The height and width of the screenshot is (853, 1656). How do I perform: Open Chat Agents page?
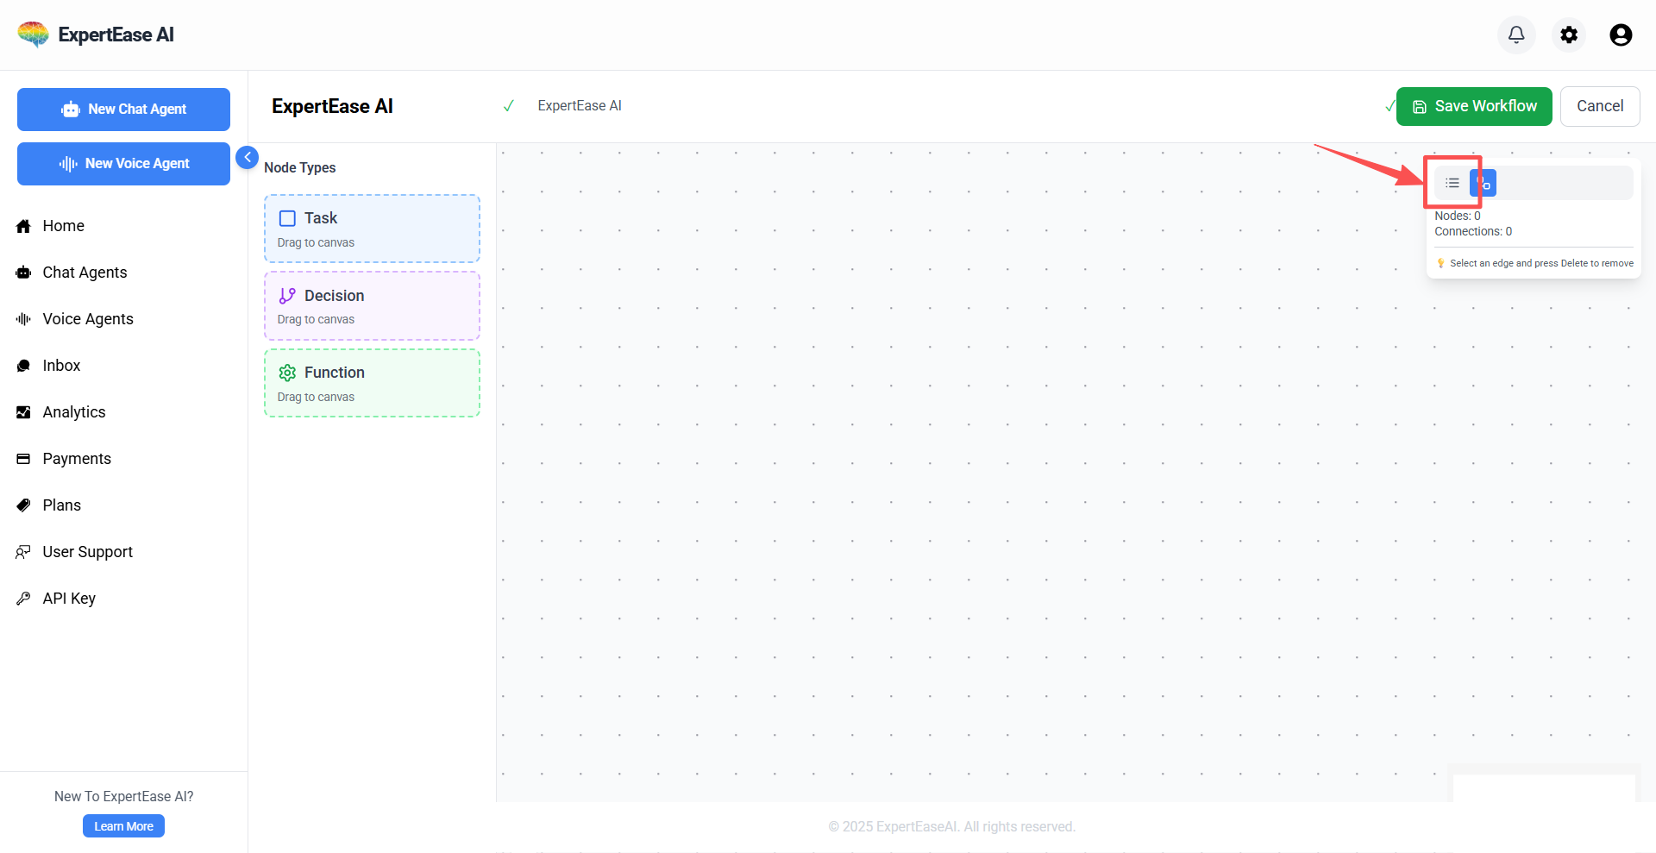85,273
